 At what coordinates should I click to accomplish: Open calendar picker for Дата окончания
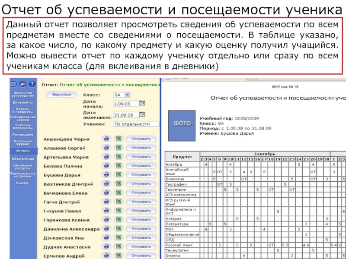pos(142,114)
